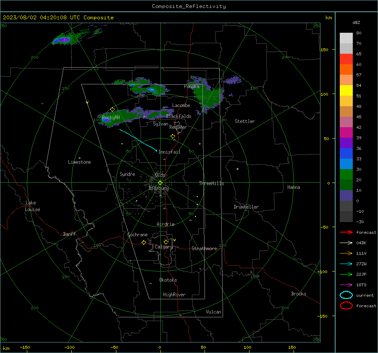Select the magenta swatch in dBZ legend
Screen dimensions: 378x353
[346, 132]
